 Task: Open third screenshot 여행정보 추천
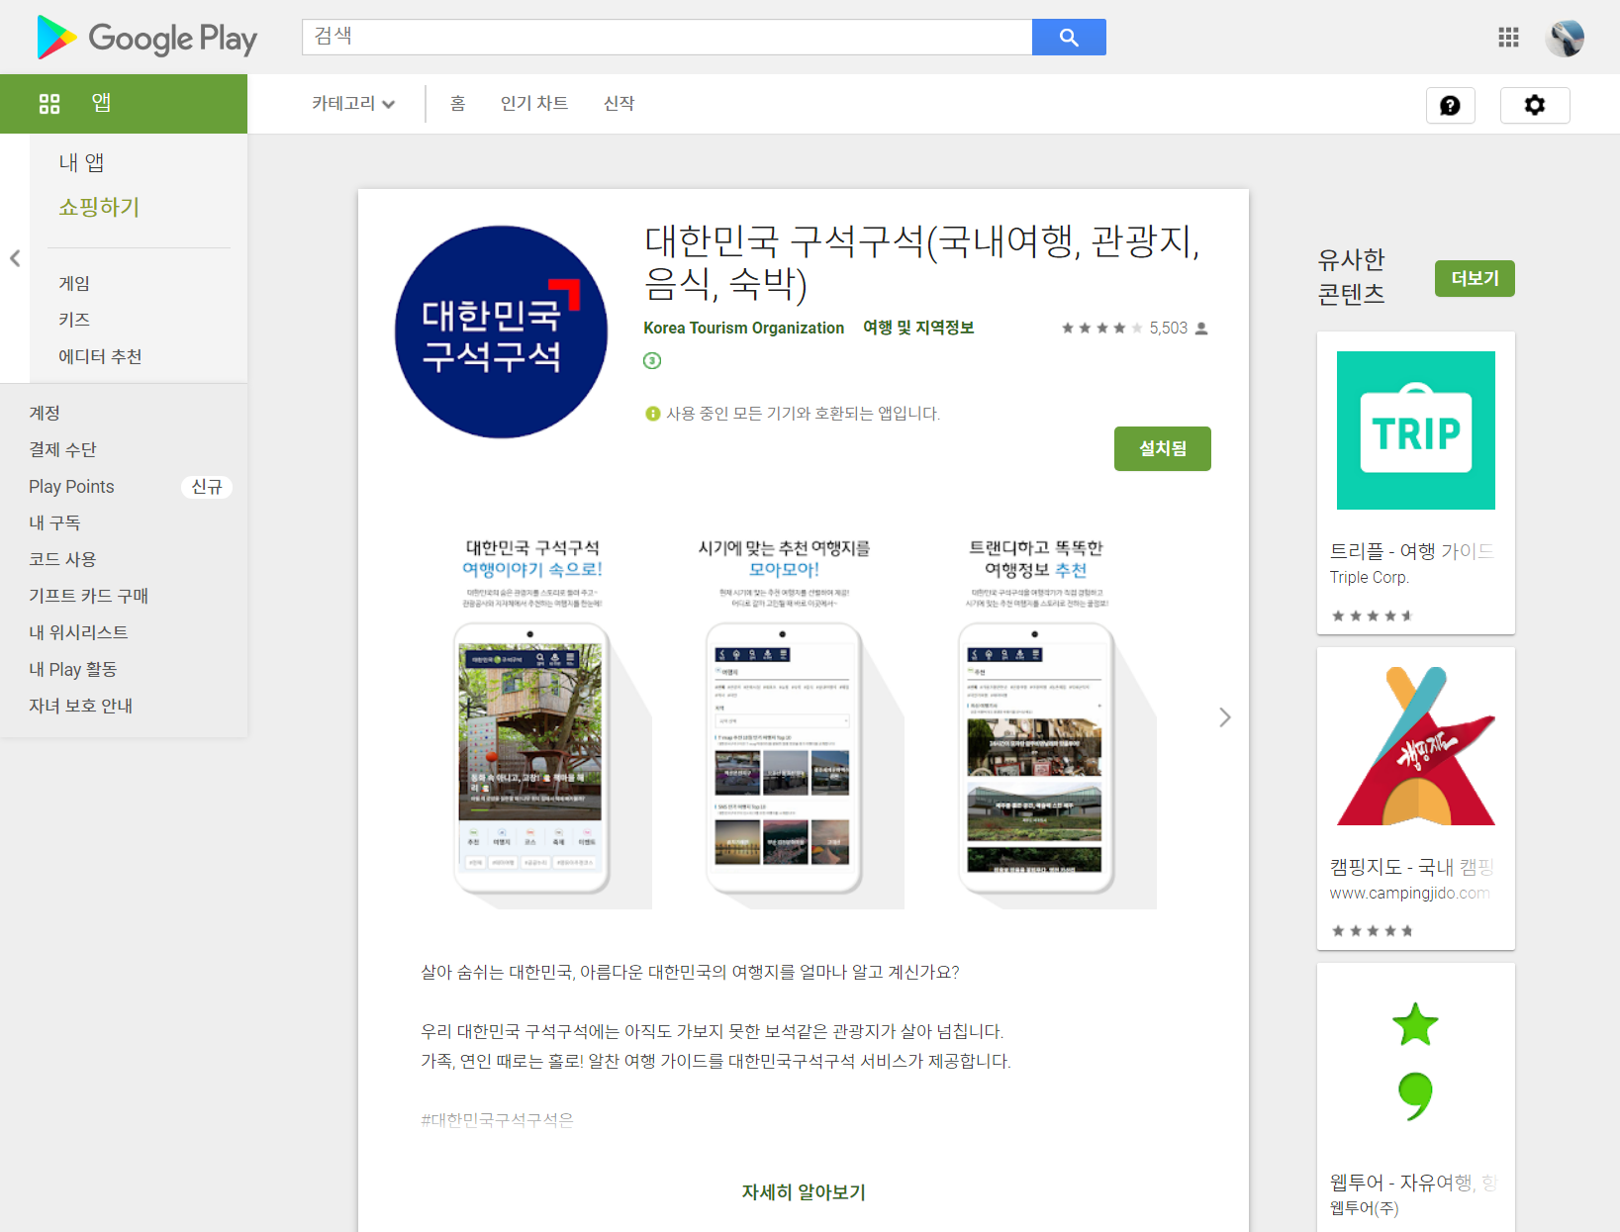[1036, 722]
